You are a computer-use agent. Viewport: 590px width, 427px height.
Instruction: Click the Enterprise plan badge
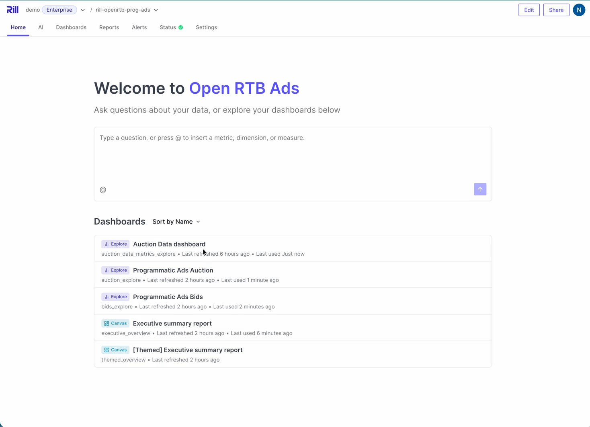click(59, 10)
